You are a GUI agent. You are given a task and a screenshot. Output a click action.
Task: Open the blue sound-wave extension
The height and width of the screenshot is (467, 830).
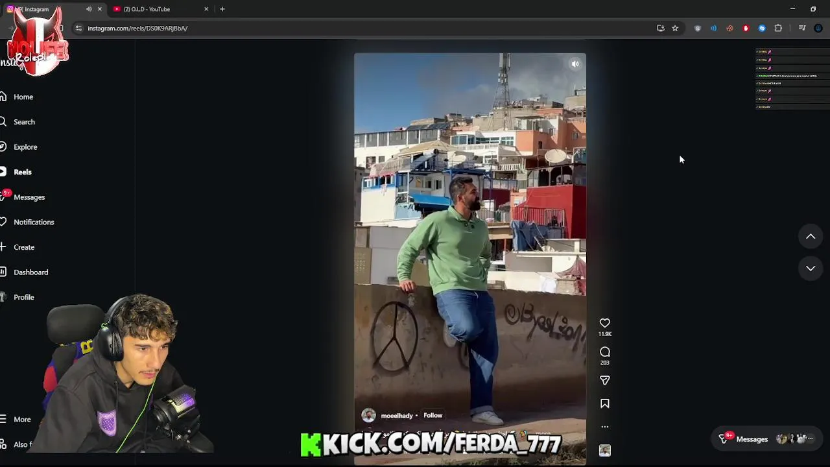point(713,29)
